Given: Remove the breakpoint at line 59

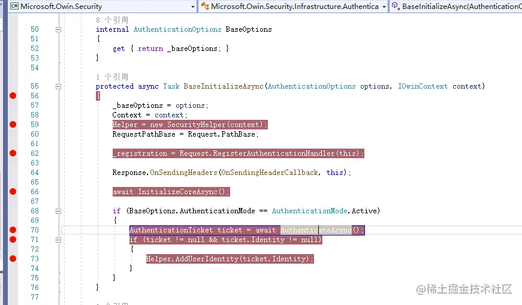Looking at the screenshot, I should pyautogui.click(x=13, y=125).
